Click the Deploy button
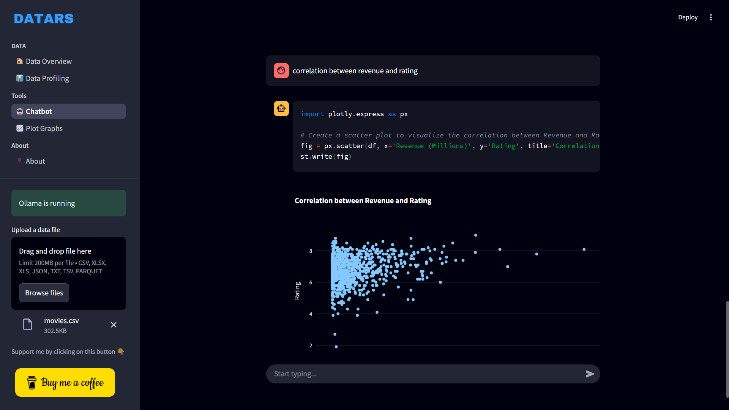The image size is (729, 410). pyautogui.click(x=688, y=17)
